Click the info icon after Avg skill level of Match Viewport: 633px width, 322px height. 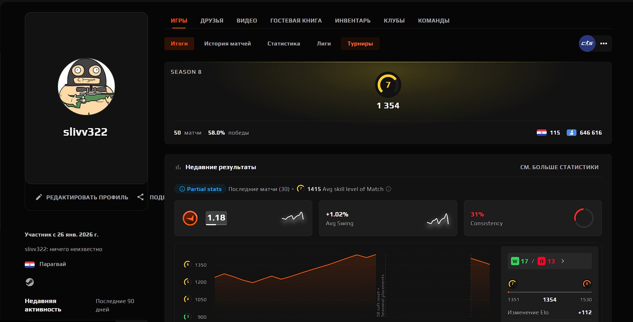click(x=388, y=189)
